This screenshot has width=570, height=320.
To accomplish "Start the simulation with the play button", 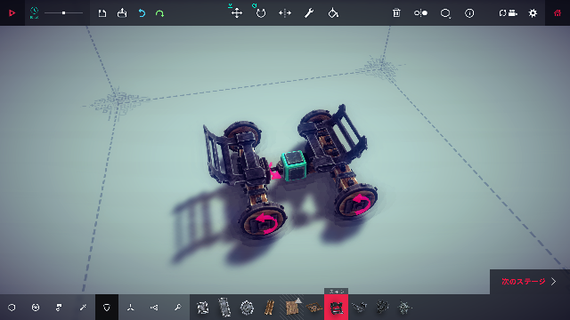I will pyautogui.click(x=12, y=13).
